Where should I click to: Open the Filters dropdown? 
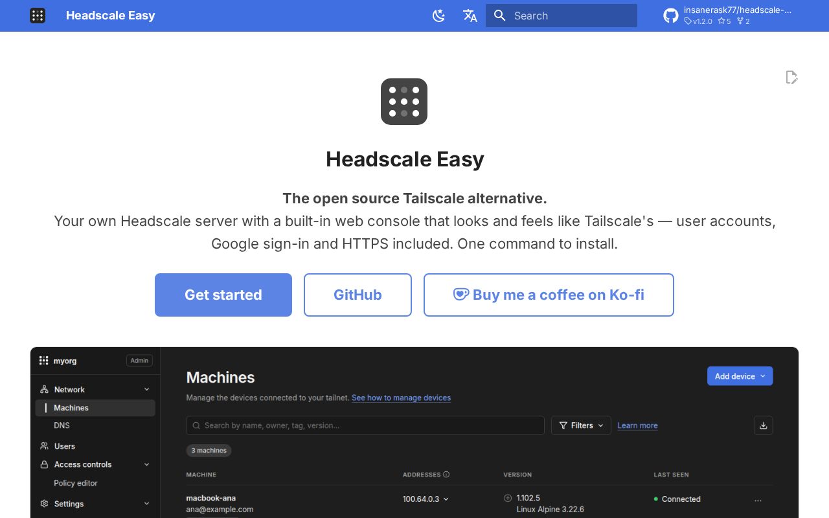tap(581, 425)
